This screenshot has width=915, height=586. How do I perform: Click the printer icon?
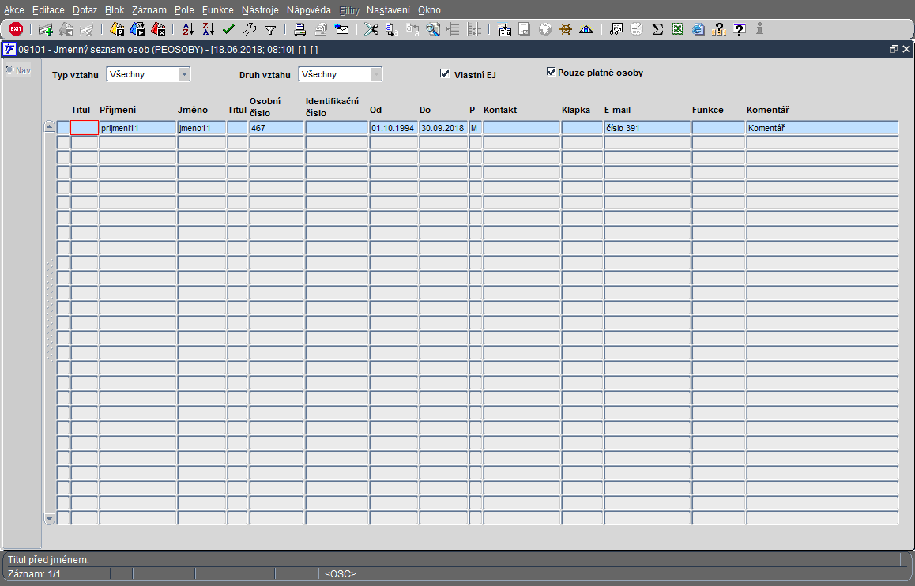pos(300,29)
